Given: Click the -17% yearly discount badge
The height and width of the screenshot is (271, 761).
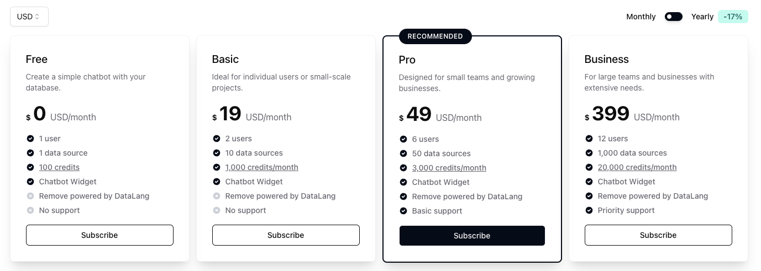Looking at the screenshot, I should [733, 17].
